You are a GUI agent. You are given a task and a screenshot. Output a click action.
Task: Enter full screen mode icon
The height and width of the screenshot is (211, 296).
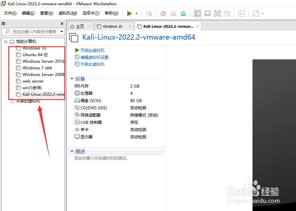217,14
